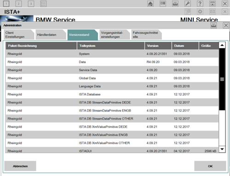
Task: Click the document copy icon under toolbar
Action: coord(188,11)
